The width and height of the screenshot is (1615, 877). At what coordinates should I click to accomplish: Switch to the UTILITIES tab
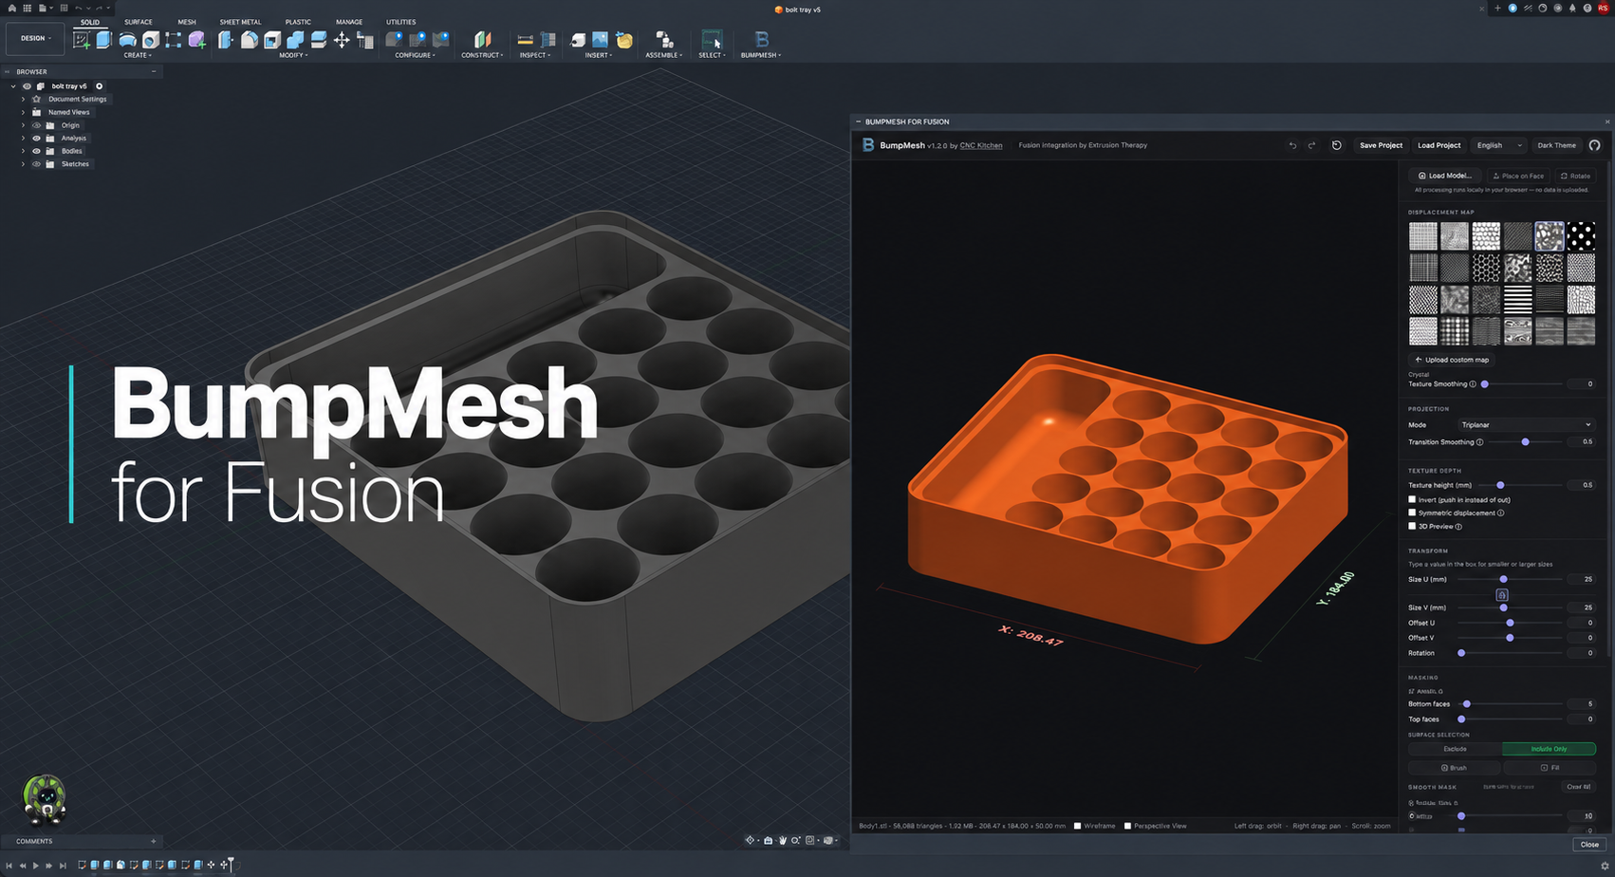tap(400, 22)
